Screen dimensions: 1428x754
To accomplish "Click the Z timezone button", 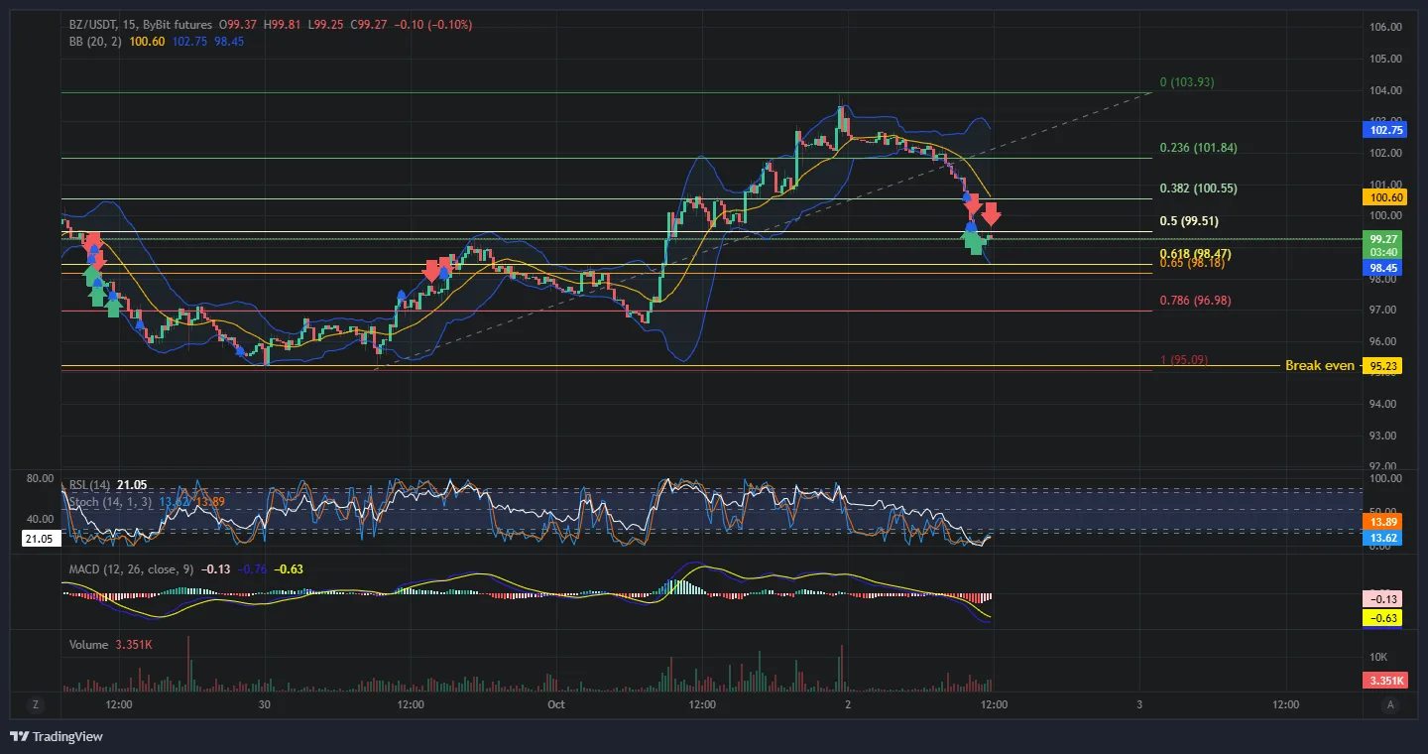I will (36, 704).
